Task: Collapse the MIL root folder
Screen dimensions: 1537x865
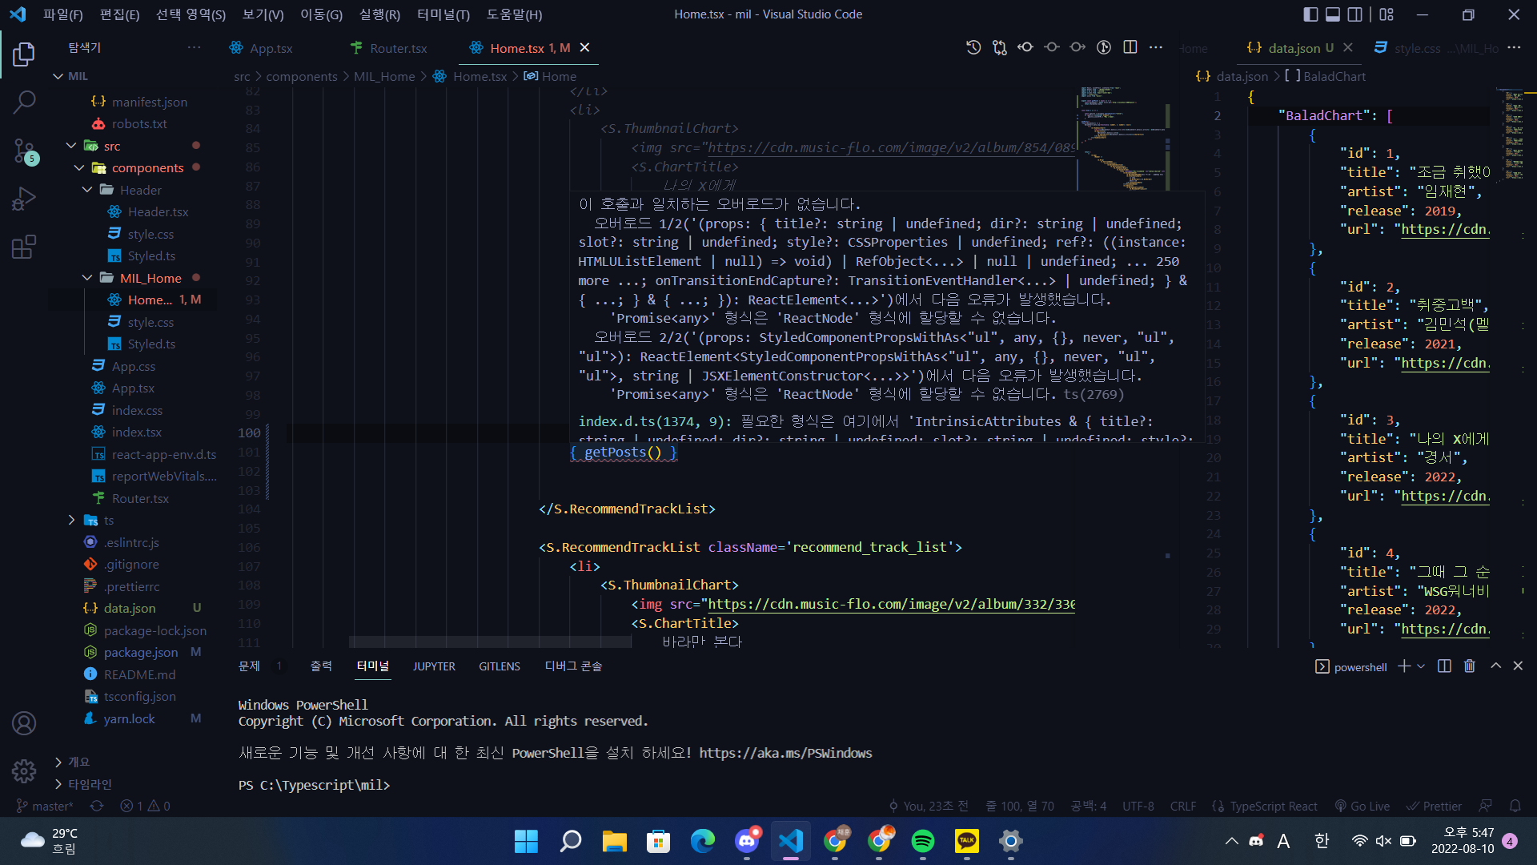Action: [58, 76]
